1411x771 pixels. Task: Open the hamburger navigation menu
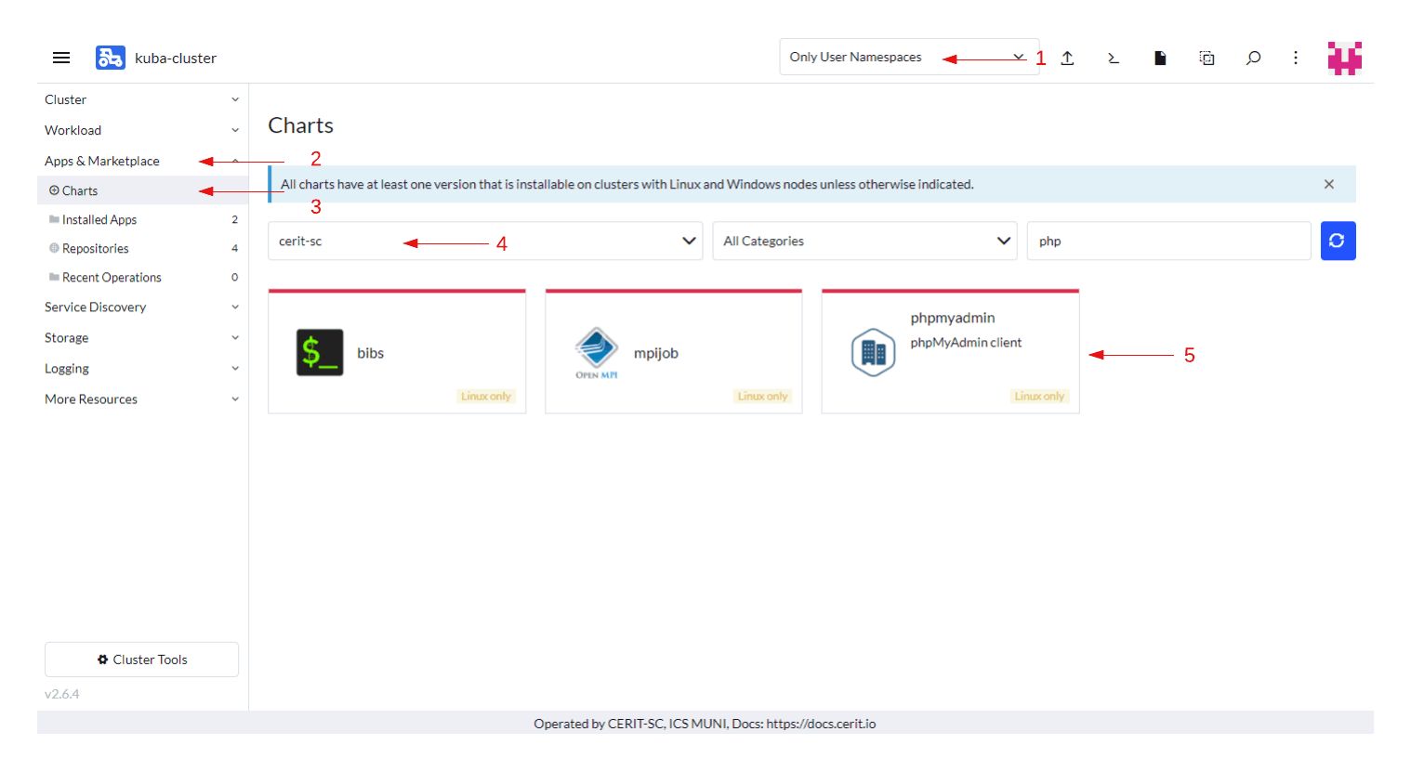[61, 58]
